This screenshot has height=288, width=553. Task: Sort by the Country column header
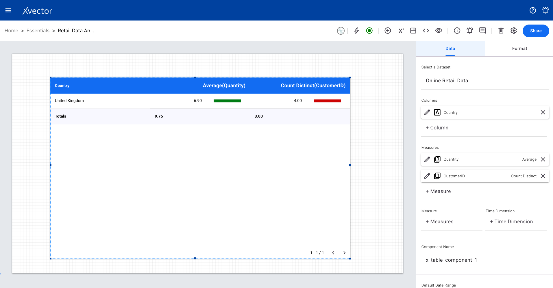(100, 86)
